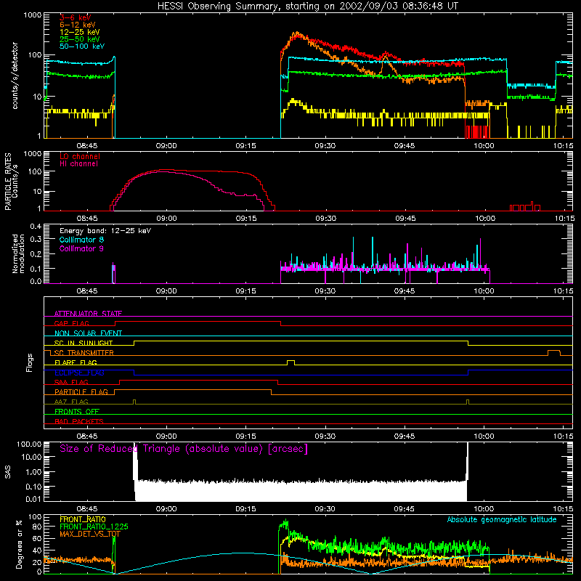Select the FRONT_RATIO legend label

[83, 519]
